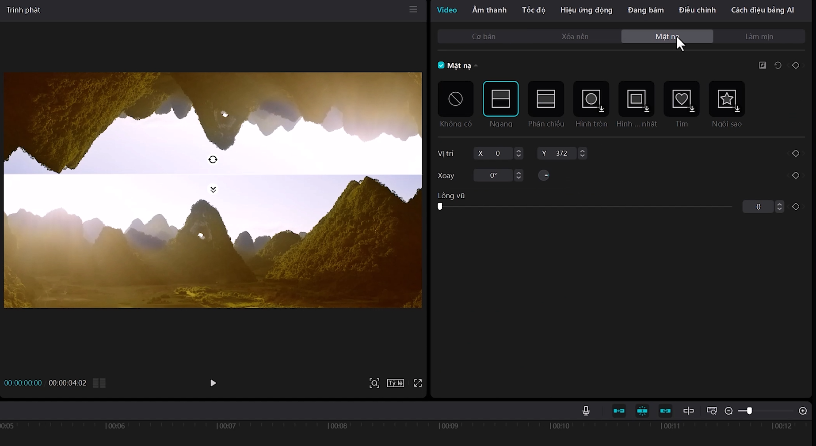This screenshot has width=816, height=446.
Task: Open fullscreen preview
Action: click(x=418, y=383)
